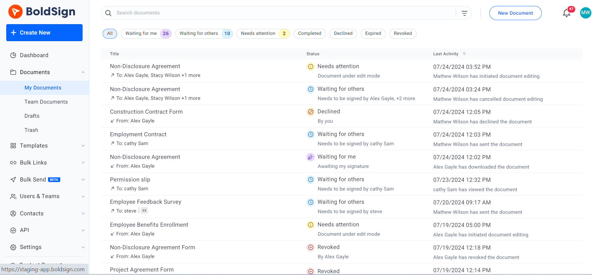Click the Title column header
This screenshot has width=592, height=275.
[115, 54]
